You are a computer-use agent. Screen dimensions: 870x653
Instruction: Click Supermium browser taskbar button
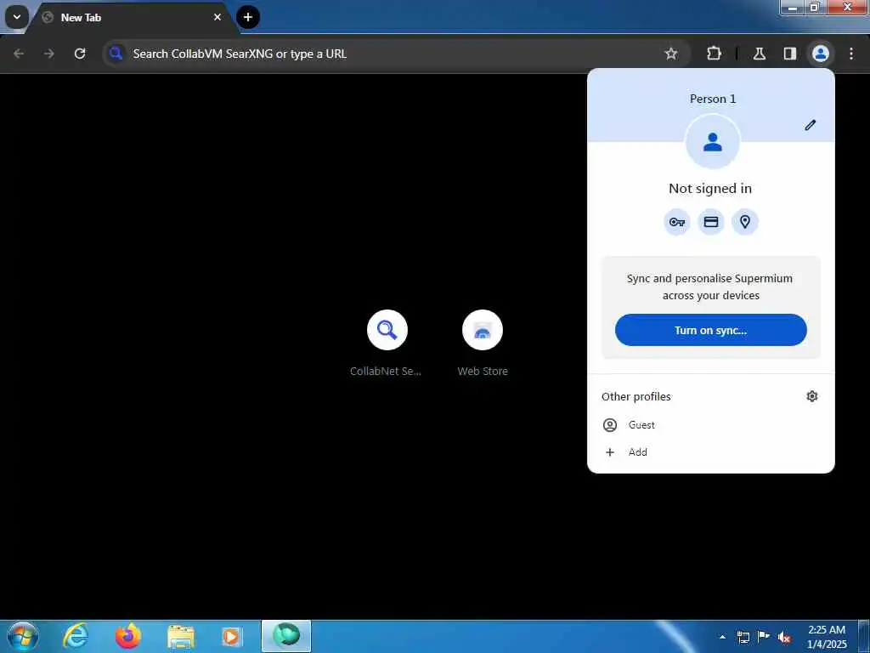tap(286, 636)
